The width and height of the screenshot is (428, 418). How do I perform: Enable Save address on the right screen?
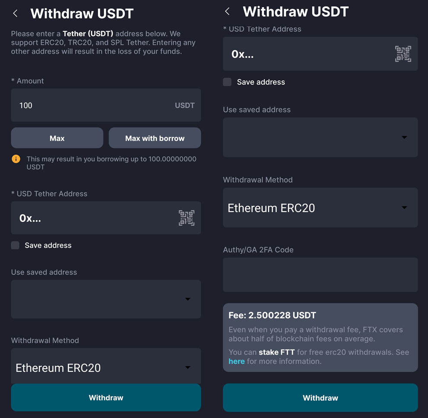228,82
